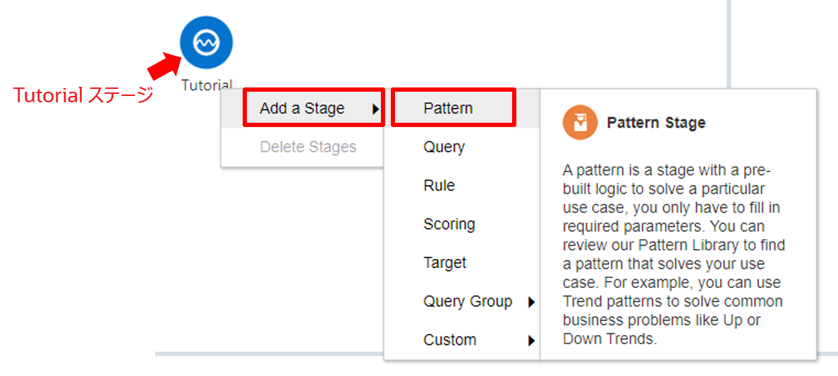Choose the Rule stage option
This screenshot has height=376, width=838.
(x=439, y=186)
